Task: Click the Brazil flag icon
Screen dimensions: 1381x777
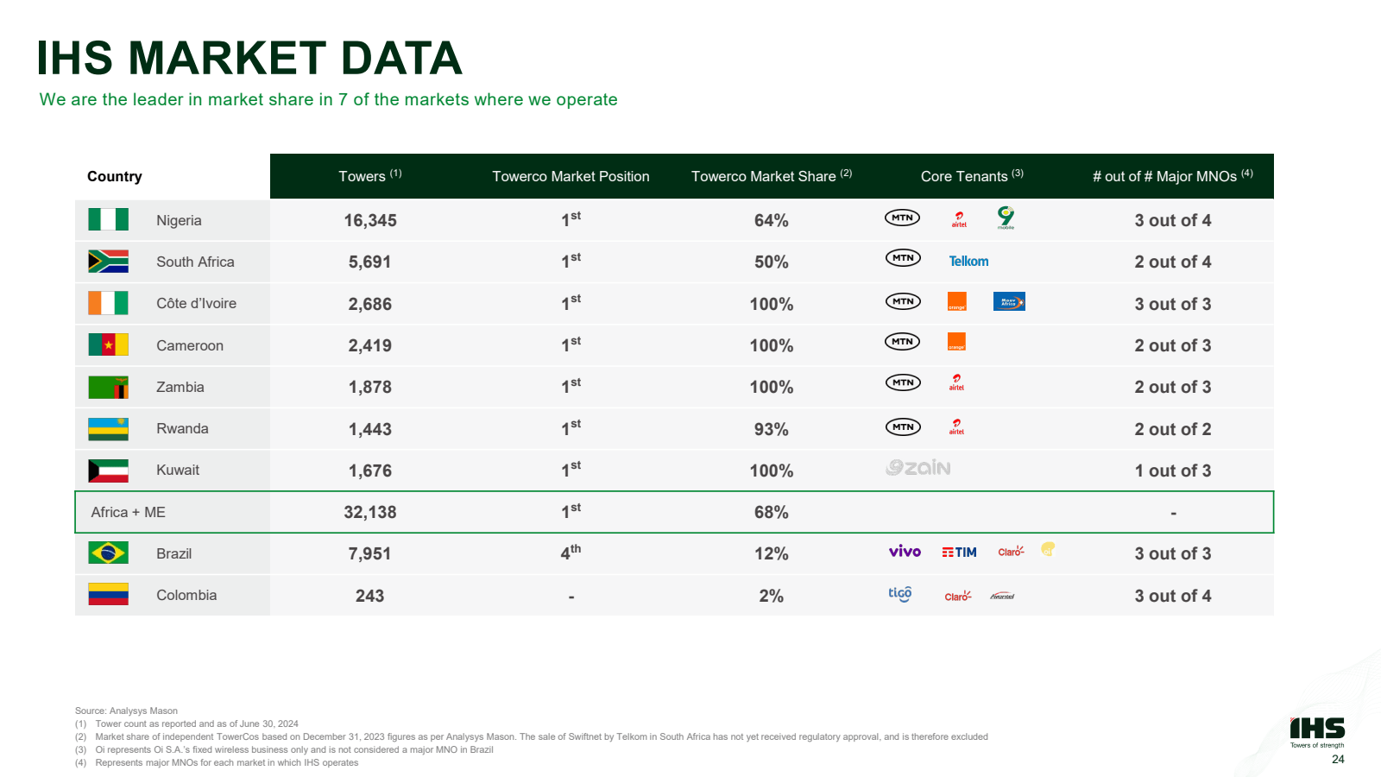Action: [x=108, y=553]
